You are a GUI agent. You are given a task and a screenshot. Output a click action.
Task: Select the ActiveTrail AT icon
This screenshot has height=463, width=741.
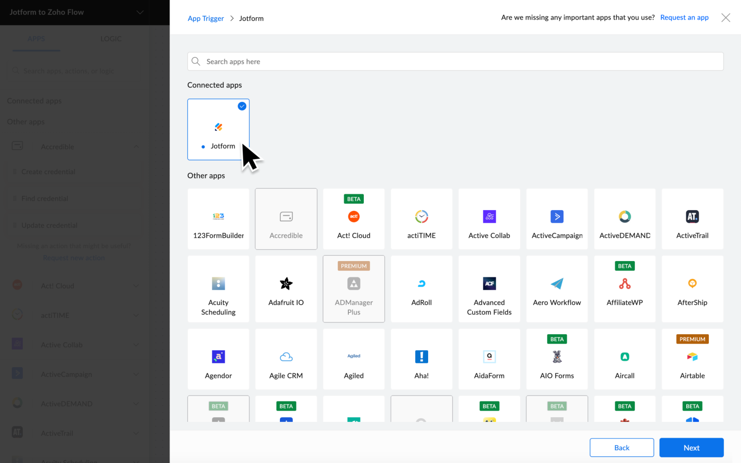(692, 217)
